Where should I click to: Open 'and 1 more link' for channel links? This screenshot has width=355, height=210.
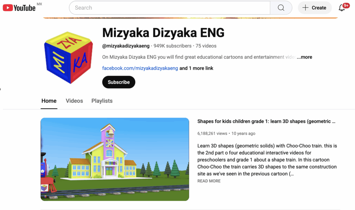coord(196,68)
